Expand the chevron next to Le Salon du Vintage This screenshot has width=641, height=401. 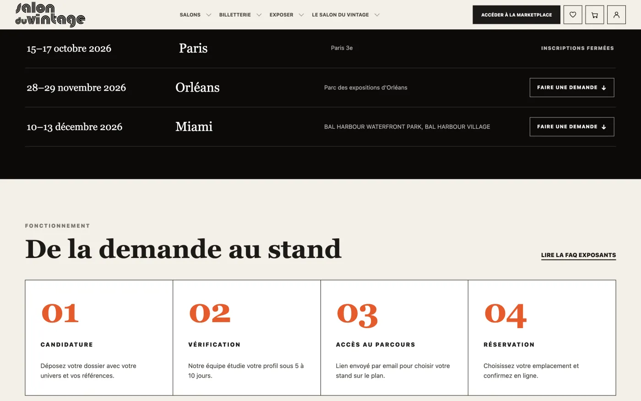coord(377,15)
